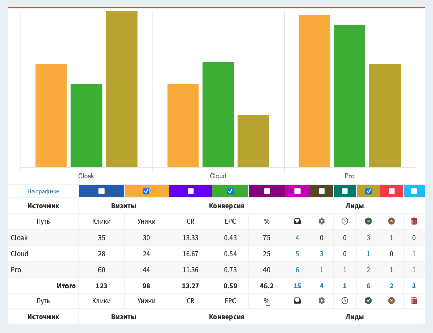Sort by Клики column in header

pyautogui.click(x=102, y=221)
